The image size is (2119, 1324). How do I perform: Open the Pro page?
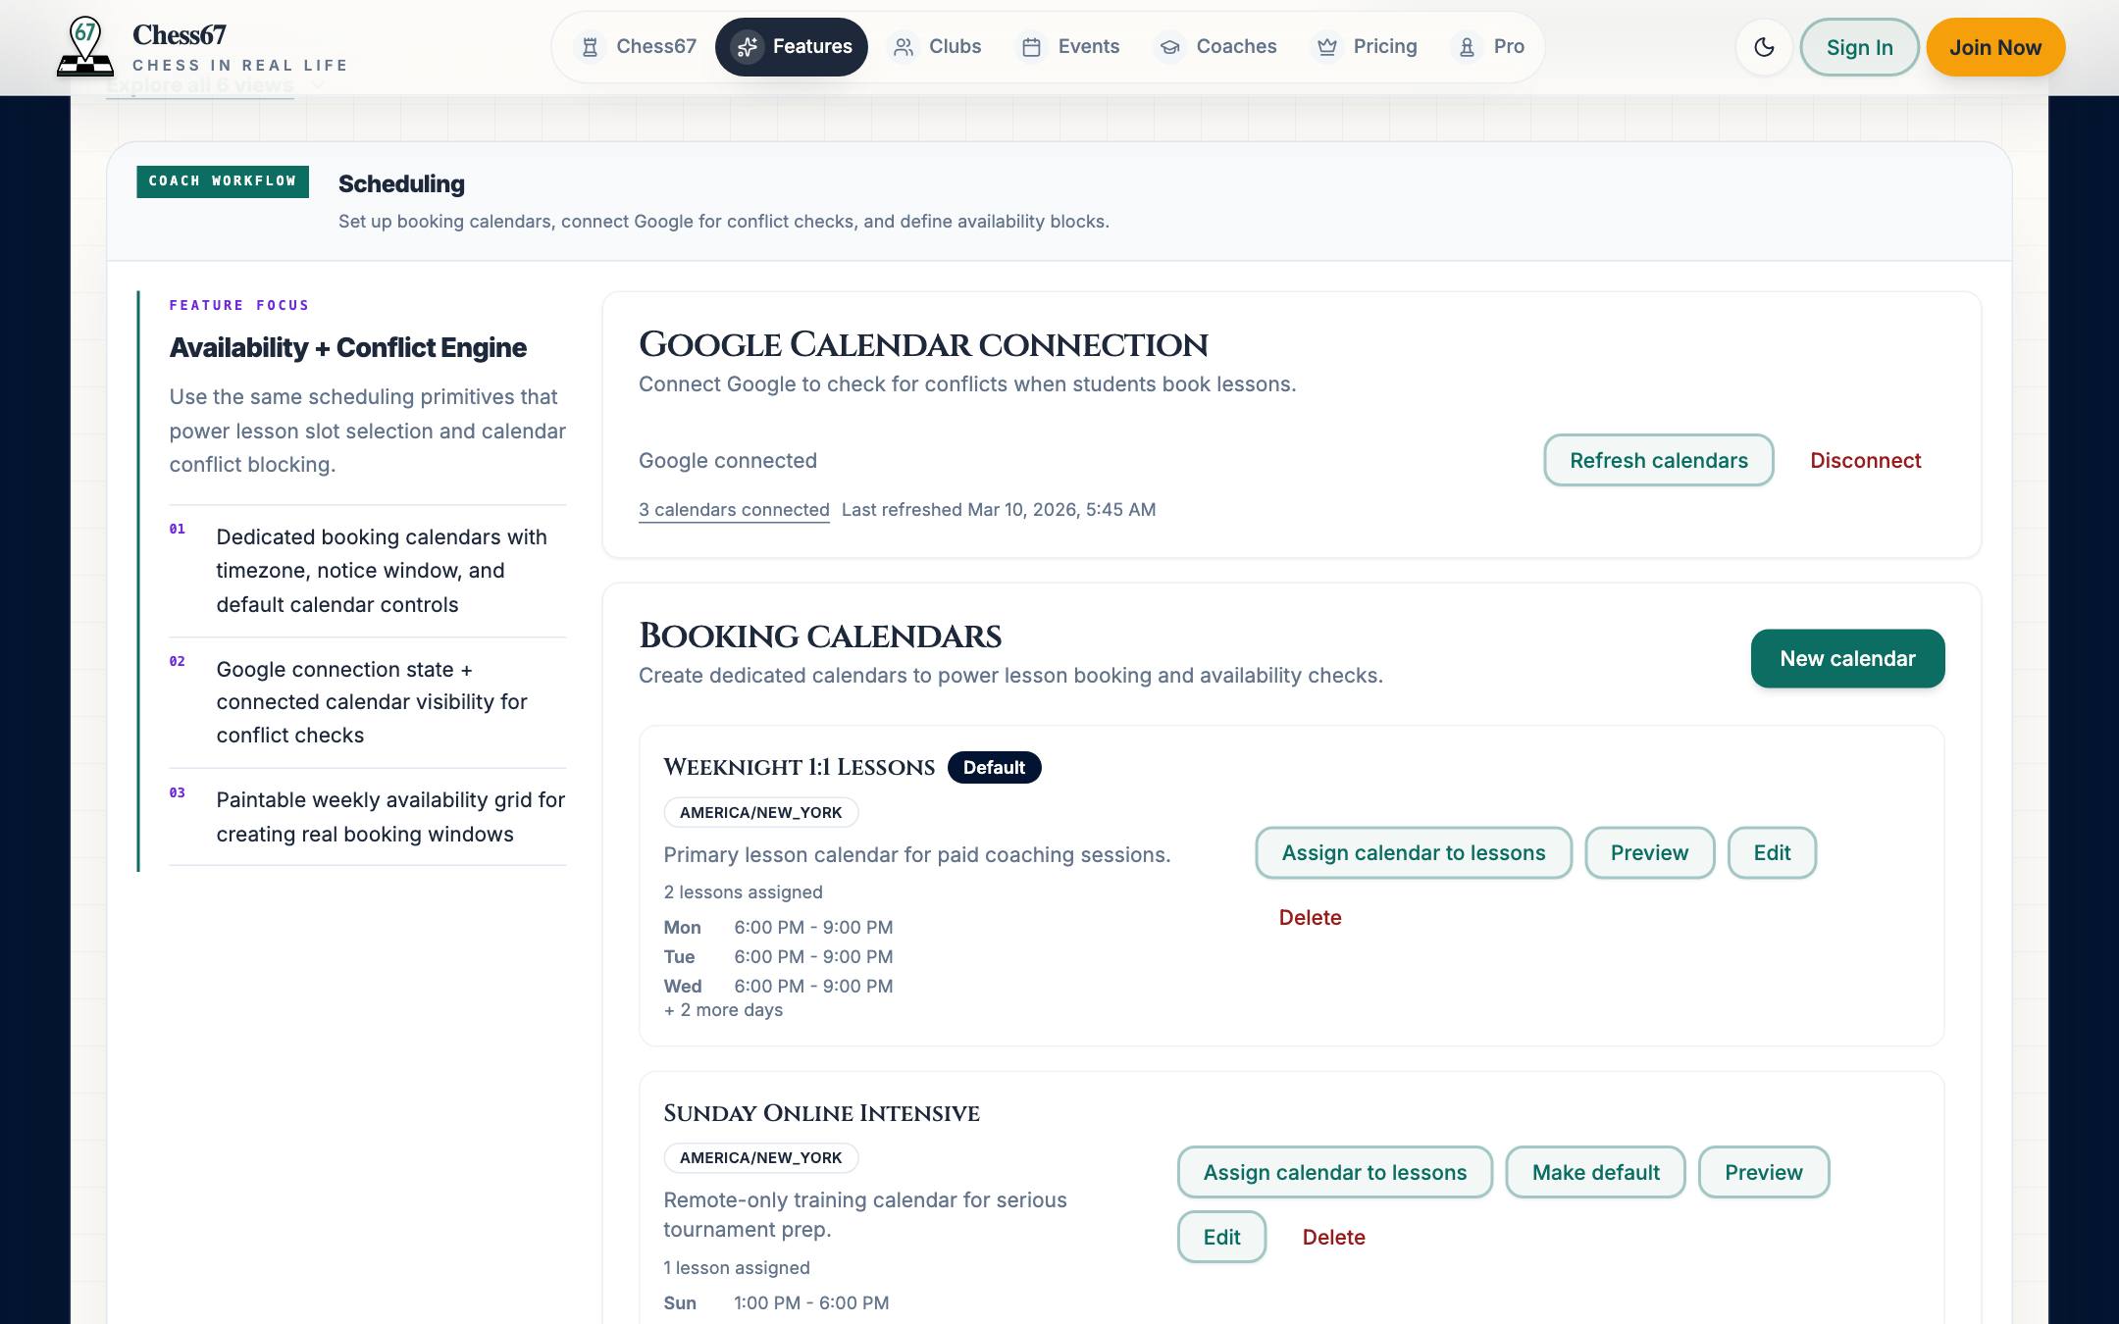[1490, 47]
